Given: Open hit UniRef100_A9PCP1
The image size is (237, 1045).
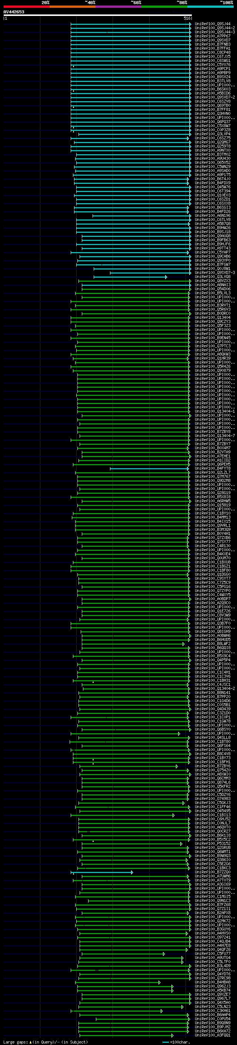Looking at the screenshot, I should click(x=212, y=69).
